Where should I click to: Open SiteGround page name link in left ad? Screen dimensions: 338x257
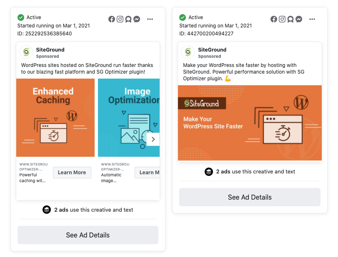point(50,49)
